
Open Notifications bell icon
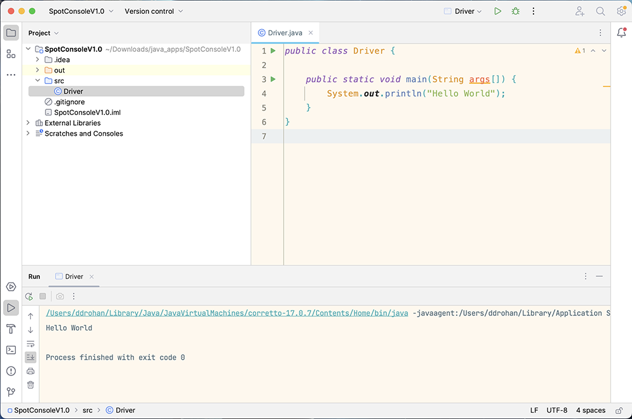pyautogui.click(x=621, y=33)
